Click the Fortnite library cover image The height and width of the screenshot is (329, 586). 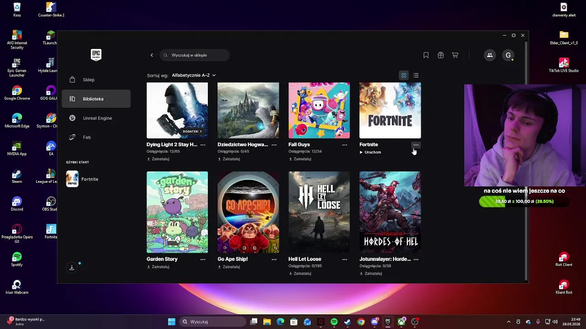(390, 111)
